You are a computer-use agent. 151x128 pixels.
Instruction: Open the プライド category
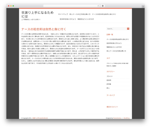(x=110, y=76)
